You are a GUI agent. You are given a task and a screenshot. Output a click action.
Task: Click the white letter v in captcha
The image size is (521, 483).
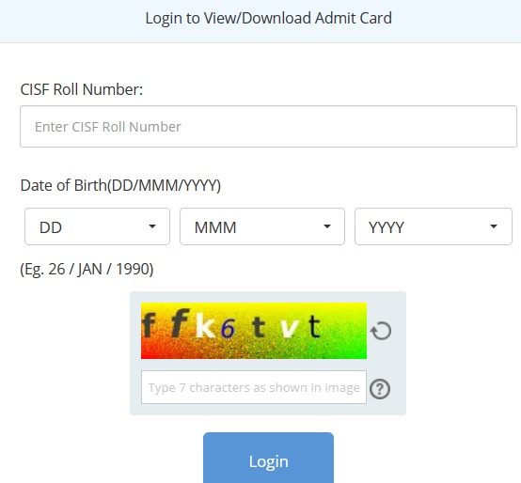(x=289, y=329)
